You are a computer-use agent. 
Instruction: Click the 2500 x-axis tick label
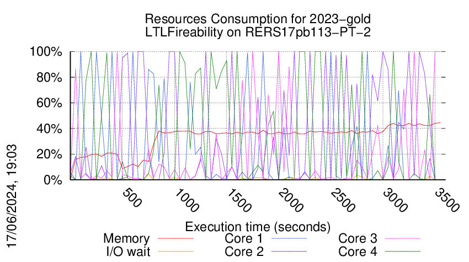click(x=343, y=200)
